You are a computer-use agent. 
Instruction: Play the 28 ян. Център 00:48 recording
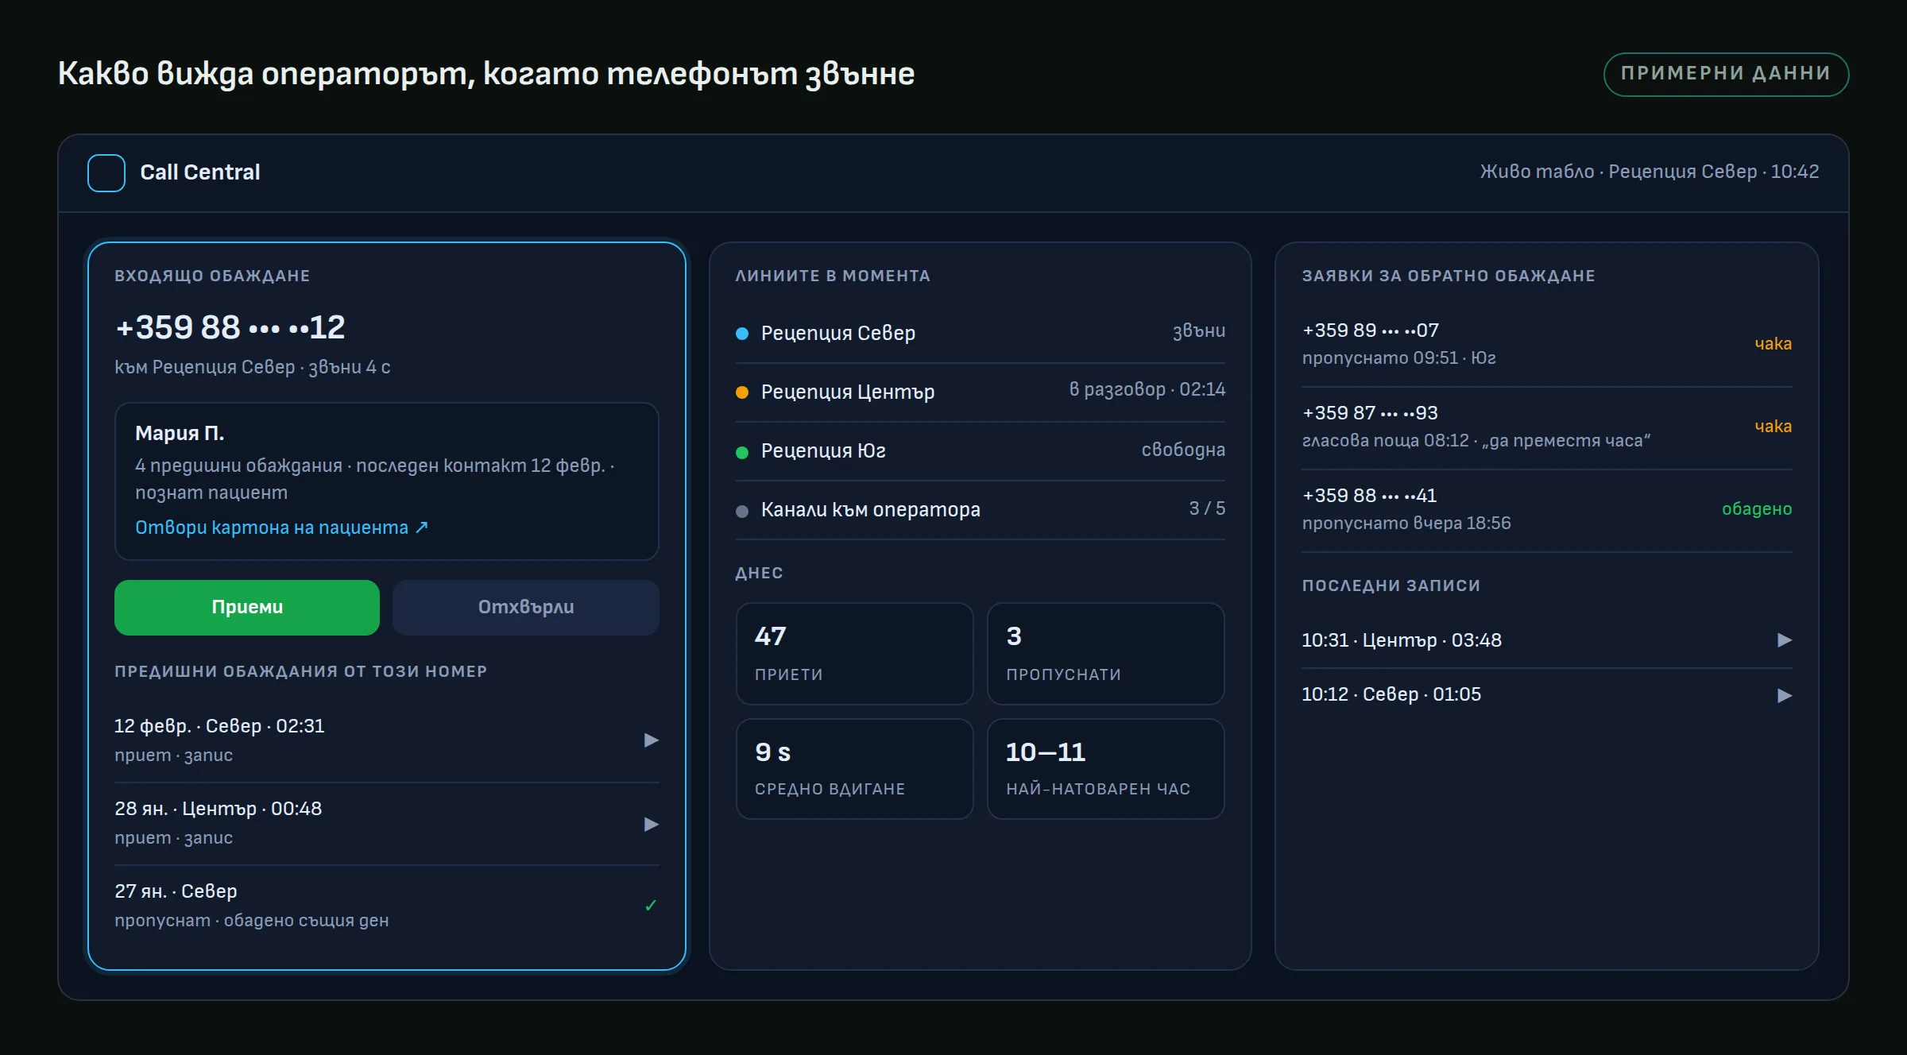coord(651,824)
